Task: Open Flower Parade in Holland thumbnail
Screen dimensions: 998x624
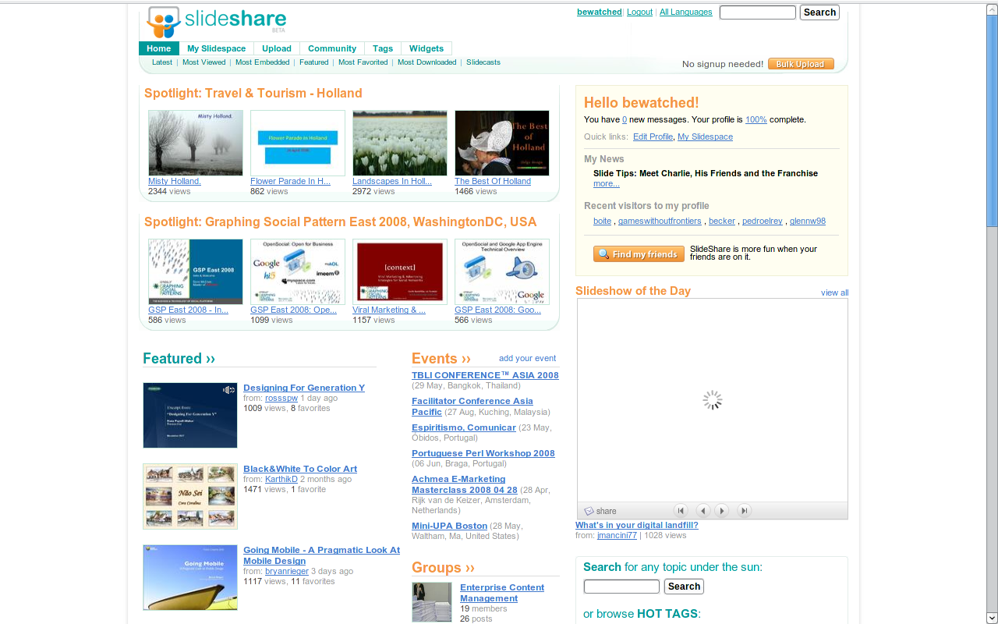Action: pyautogui.click(x=298, y=143)
